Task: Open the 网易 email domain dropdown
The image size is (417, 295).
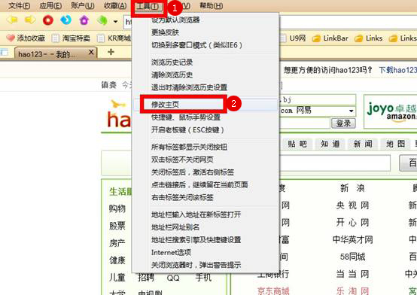Action: [351, 111]
